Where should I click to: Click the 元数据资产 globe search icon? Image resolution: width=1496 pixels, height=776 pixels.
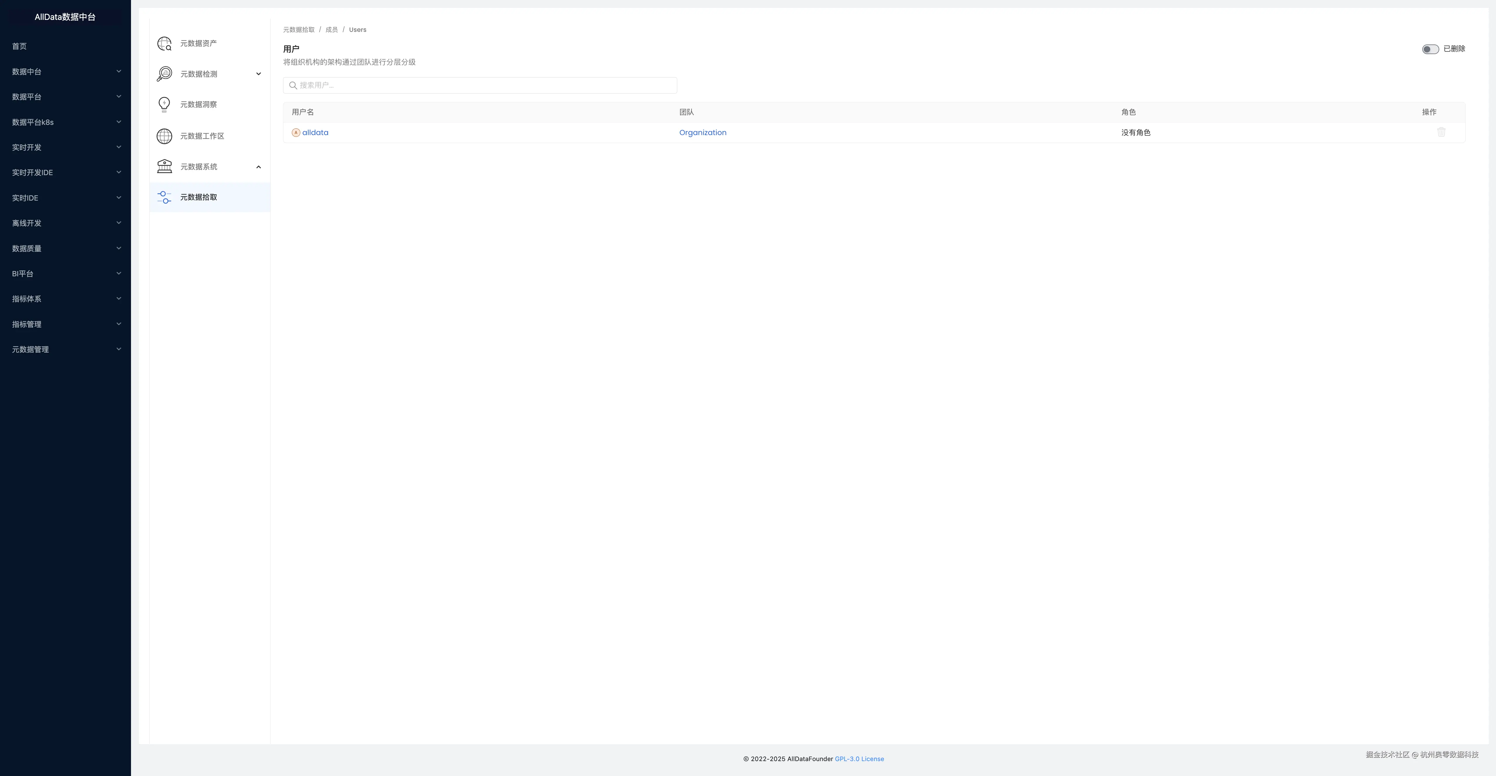tap(164, 44)
